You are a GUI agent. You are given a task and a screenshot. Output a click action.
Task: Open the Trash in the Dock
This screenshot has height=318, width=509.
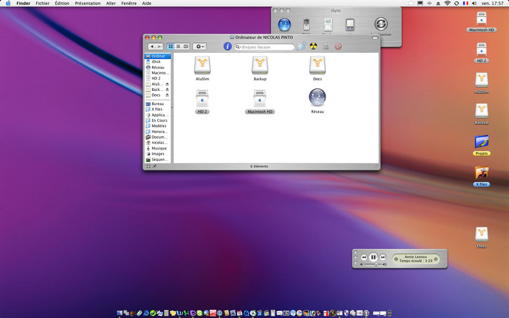[x=389, y=313]
